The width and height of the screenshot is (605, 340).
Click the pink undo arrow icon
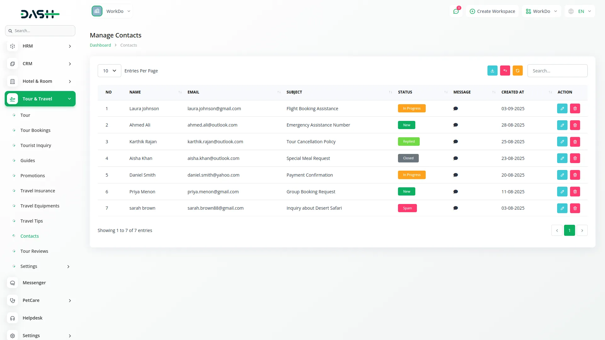coord(505,71)
